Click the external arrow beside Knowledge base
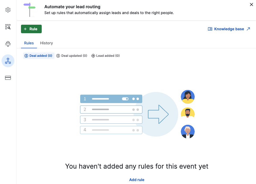256x184 pixels. point(248,29)
